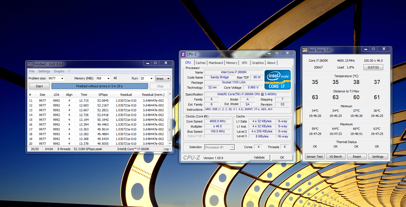Click the Stop button in LinX
Screen dimensions: 406x207
tap(160, 86)
